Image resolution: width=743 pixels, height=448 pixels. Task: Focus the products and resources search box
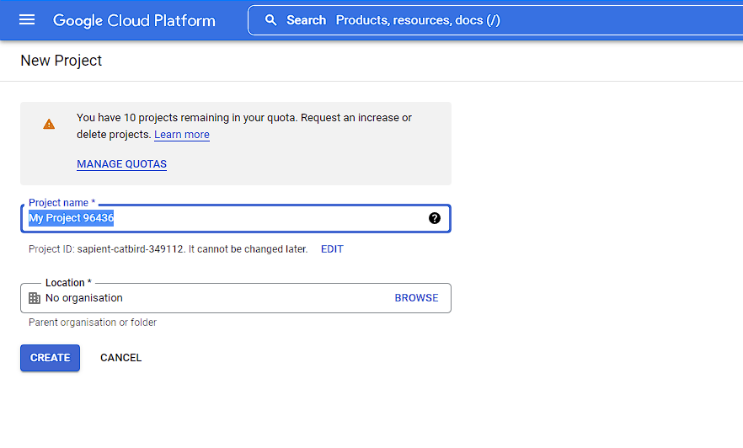point(495,20)
